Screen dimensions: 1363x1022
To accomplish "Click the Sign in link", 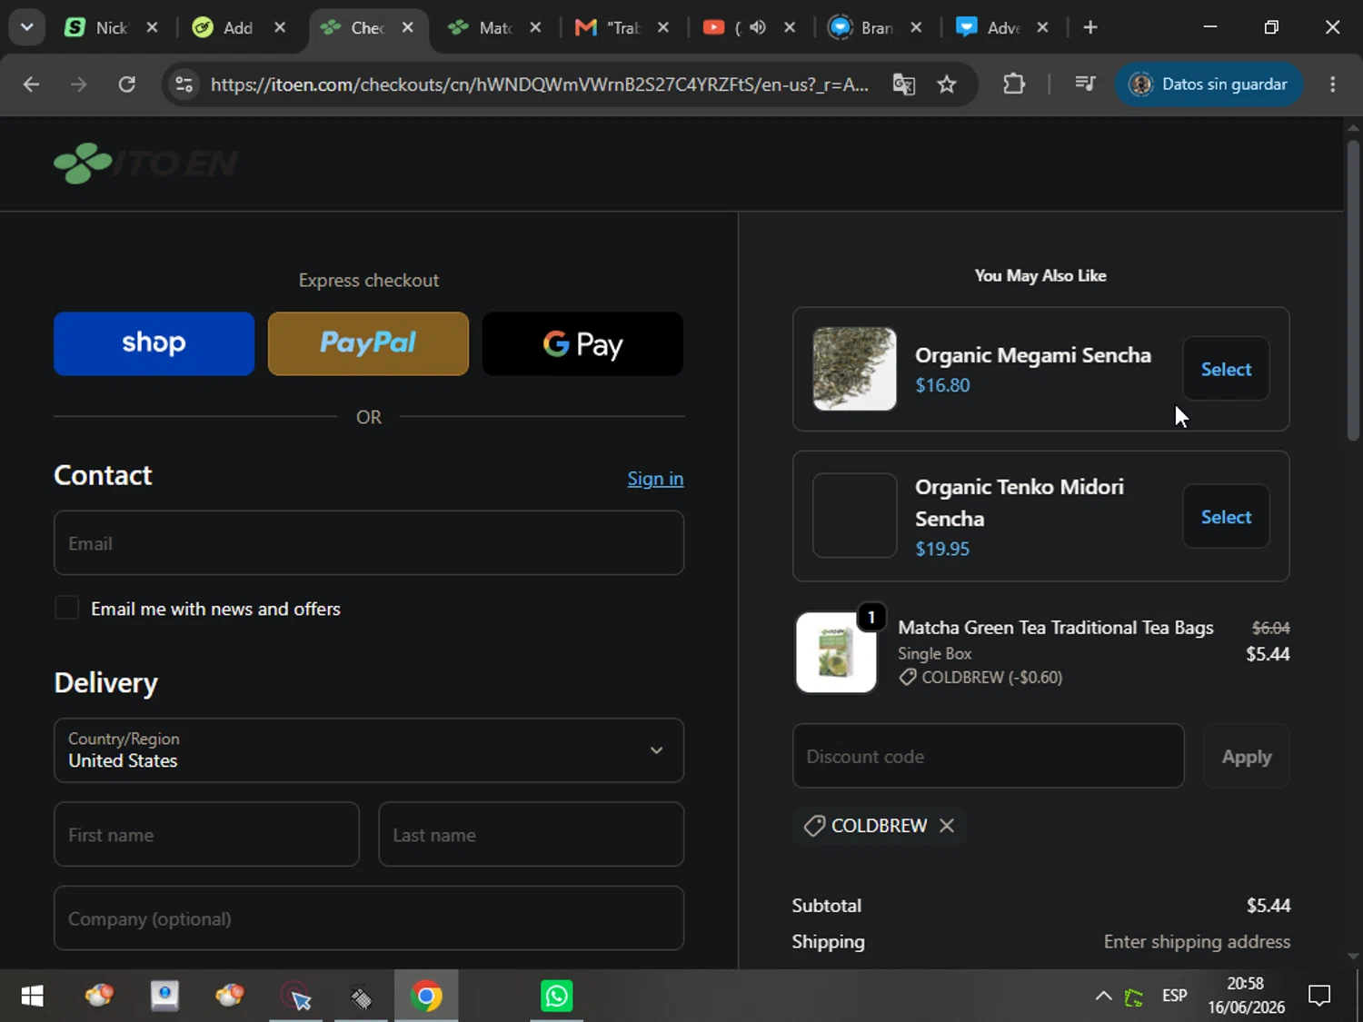I will tap(655, 479).
